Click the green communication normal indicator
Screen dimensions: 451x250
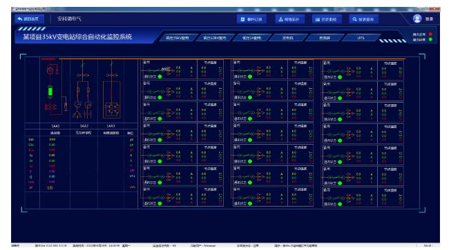(x=430, y=39)
